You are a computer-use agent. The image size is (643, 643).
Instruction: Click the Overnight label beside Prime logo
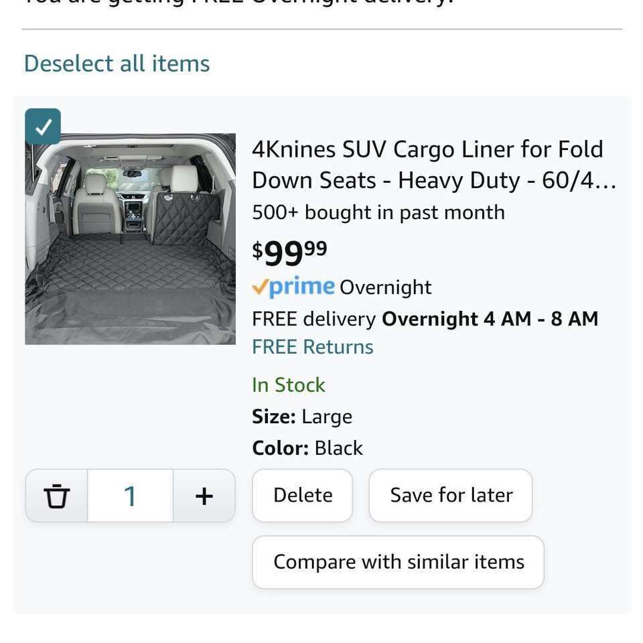[x=386, y=287]
